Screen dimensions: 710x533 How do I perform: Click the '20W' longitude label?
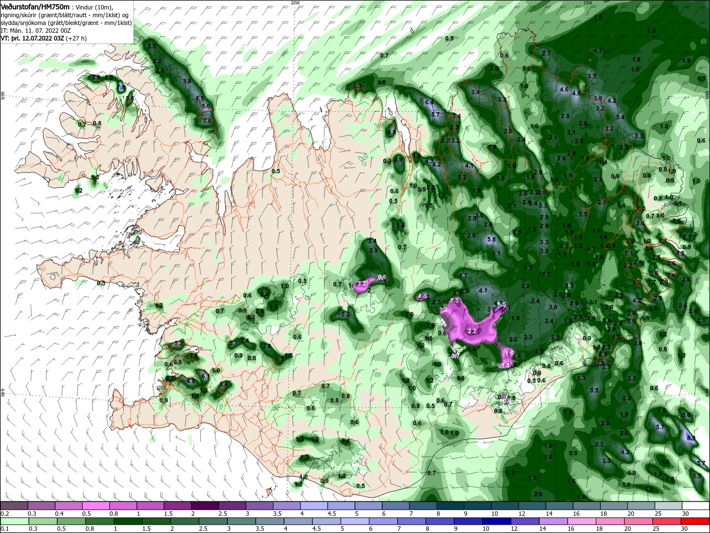pyautogui.click(x=295, y=2)
